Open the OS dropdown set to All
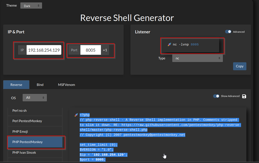Image resolution: width=259 pixels, height=163 pixels. (x=35, y=98)
